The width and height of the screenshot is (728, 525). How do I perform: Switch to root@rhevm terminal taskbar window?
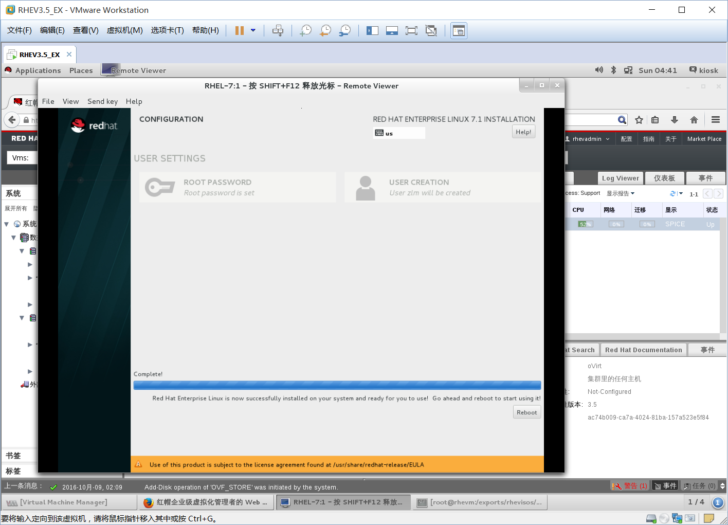coord(480,502)
